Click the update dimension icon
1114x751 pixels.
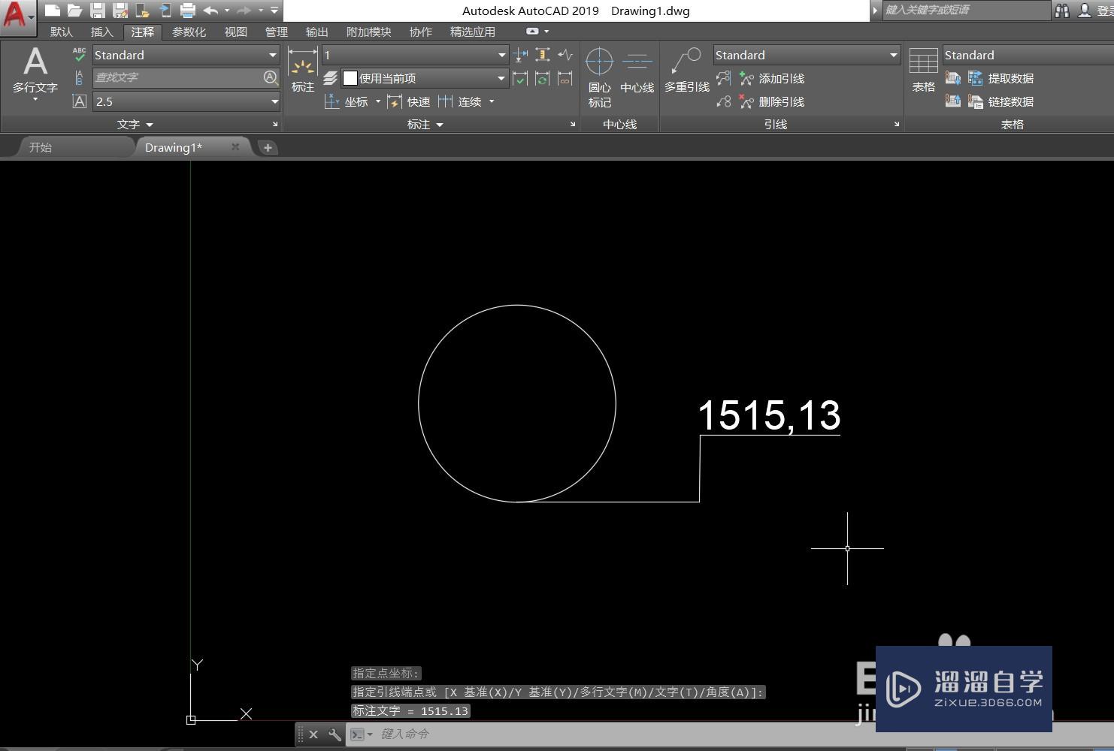tap(543, 78)
